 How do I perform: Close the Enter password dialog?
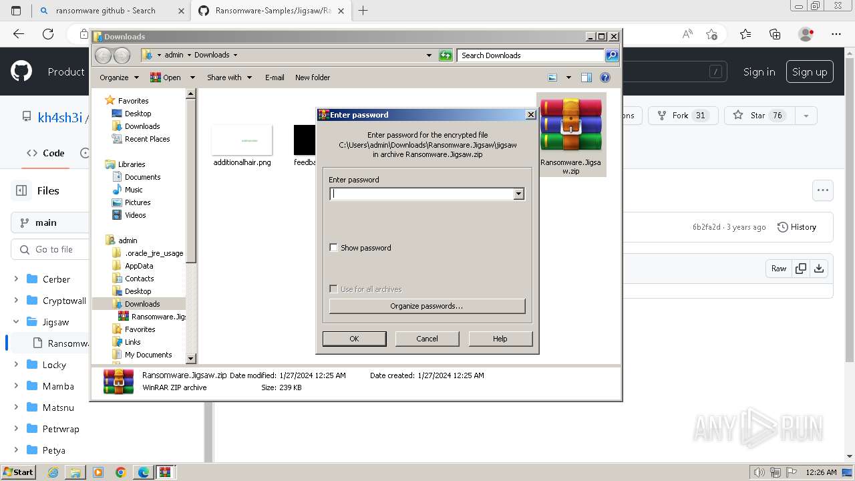pyautogui.click(x=530, y=115)
